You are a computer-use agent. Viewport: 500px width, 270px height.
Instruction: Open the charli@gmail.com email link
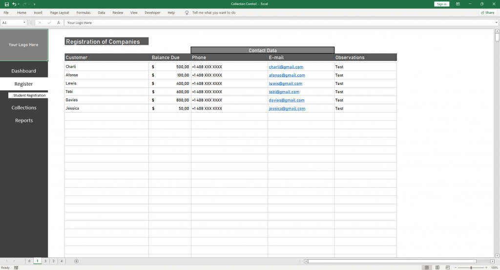click(x=286, y=67)
